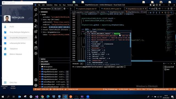Screen dimensions: 176x99
Task: Open the PROBLEMS panel tab
Action: pos(76,64)
